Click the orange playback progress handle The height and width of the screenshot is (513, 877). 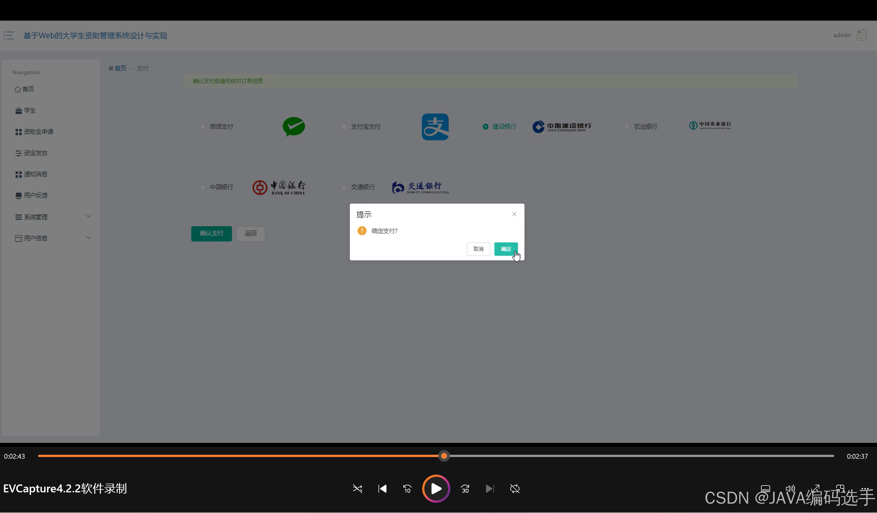pos(444,456)
